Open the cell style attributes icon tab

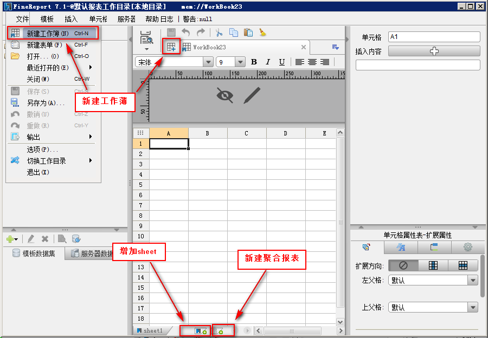point(401,247)
